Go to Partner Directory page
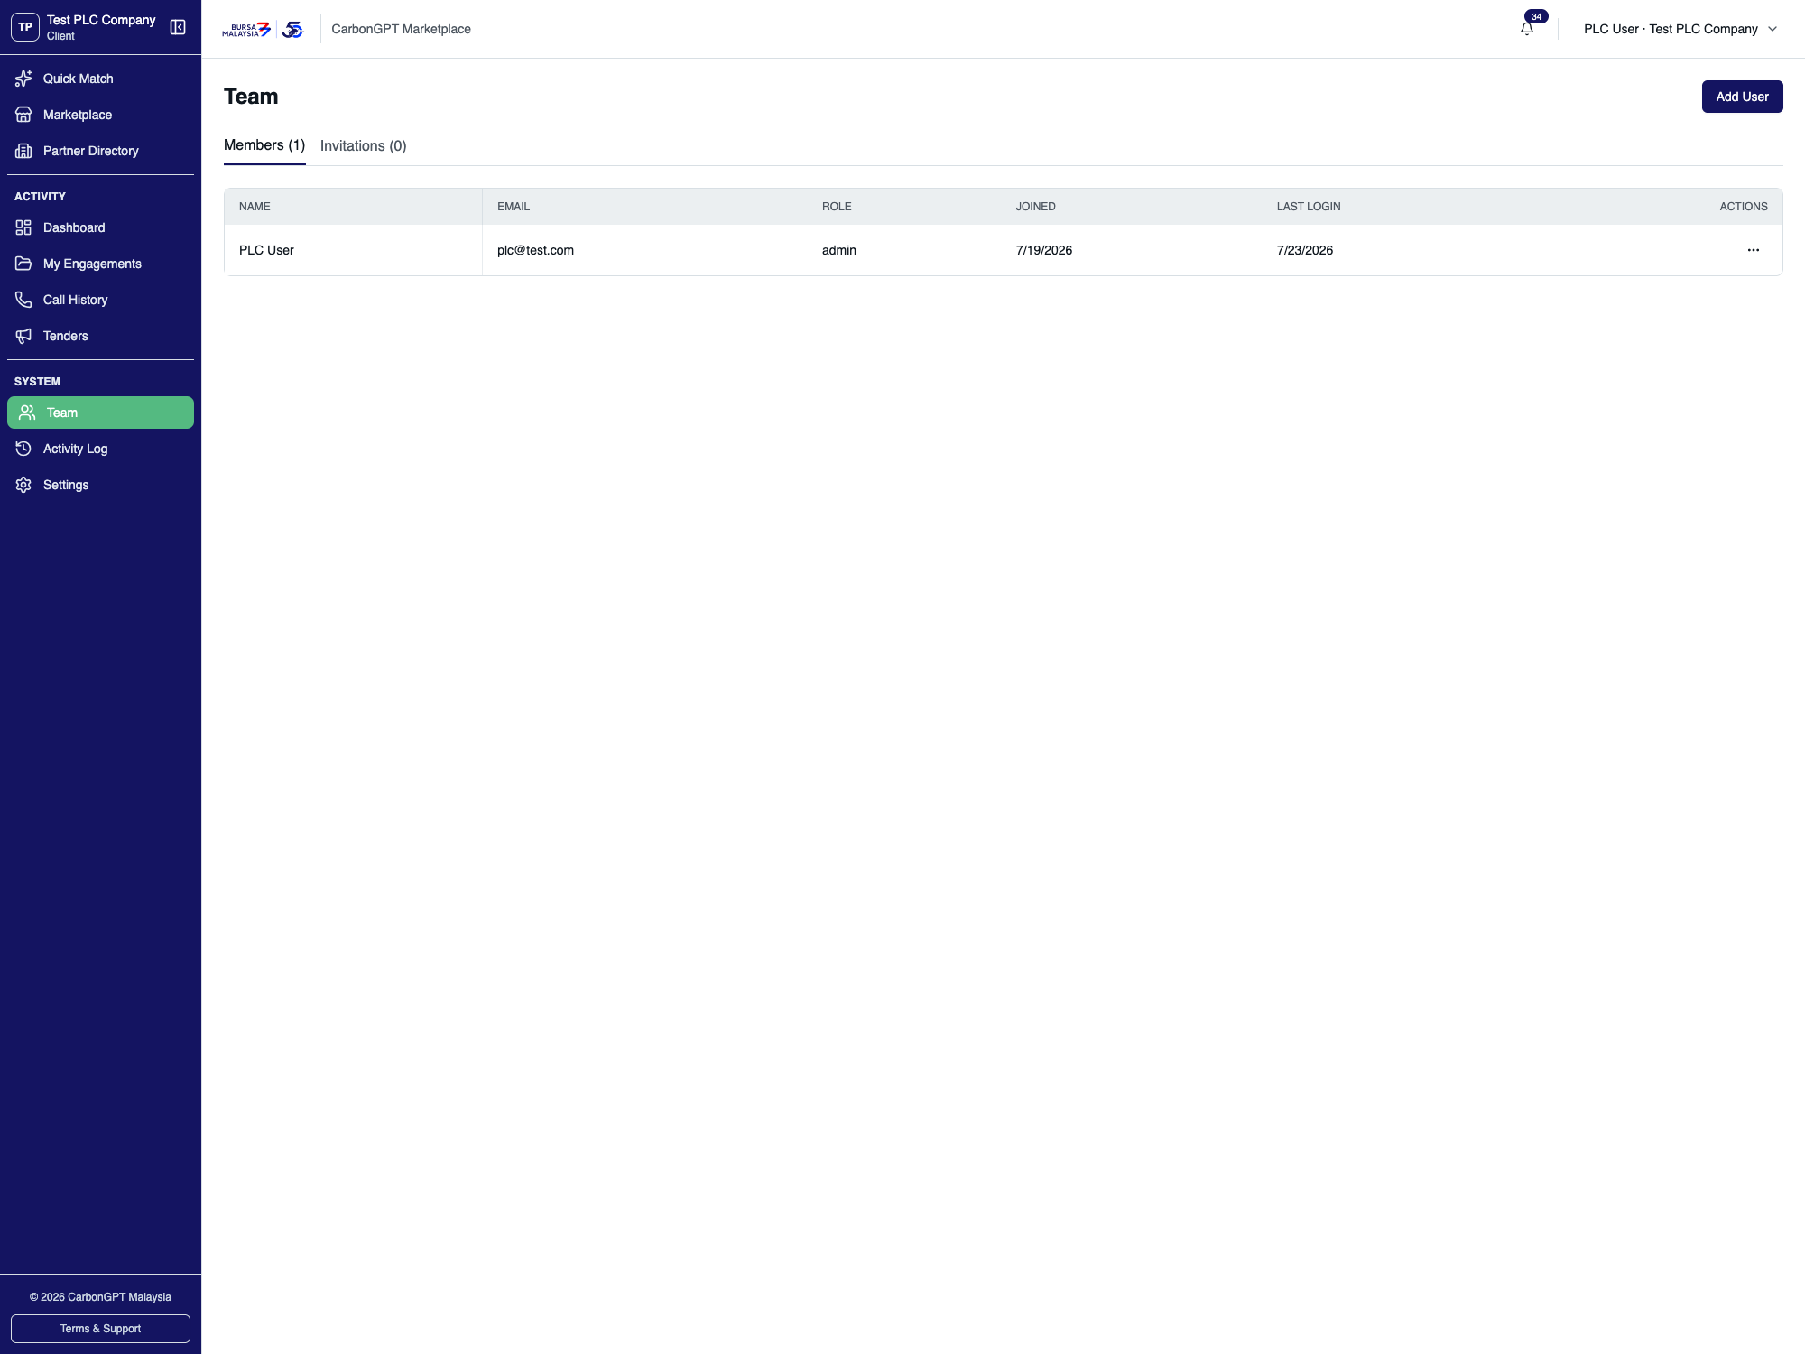 click(100, 151)
